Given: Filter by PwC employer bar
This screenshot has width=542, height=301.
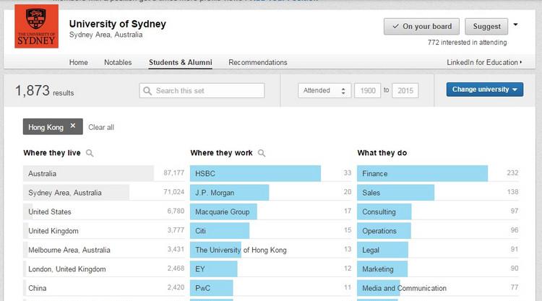Looking at the screenshot, I should pos(271,288).
